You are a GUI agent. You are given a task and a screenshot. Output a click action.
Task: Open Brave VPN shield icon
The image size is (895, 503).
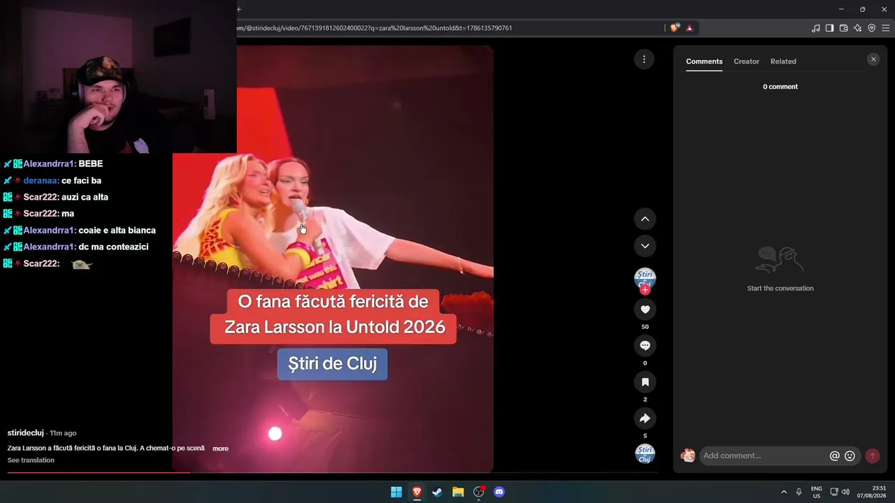(871, 28)
